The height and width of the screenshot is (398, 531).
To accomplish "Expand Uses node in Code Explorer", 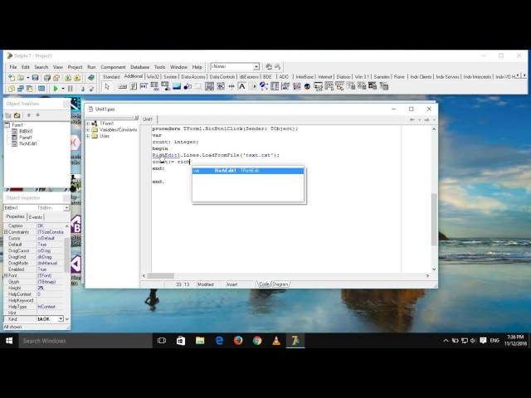I will pos(88,136).
